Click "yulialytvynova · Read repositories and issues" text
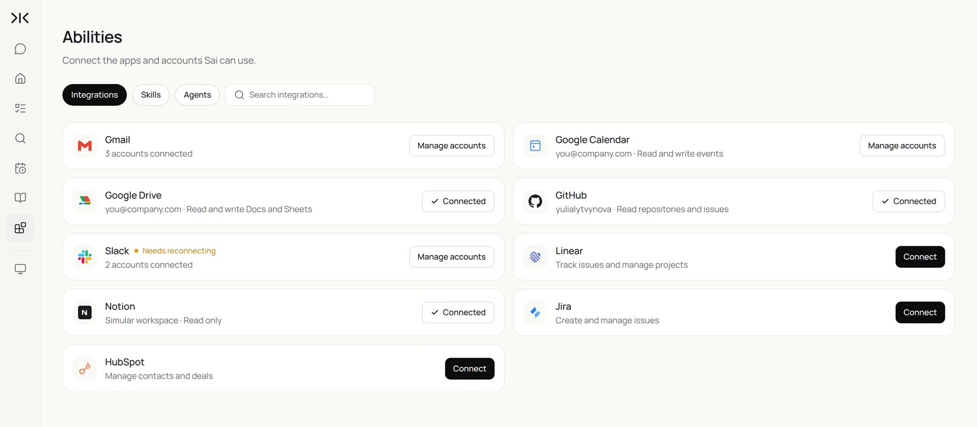977x427 pixels. (x=642, y=209)
